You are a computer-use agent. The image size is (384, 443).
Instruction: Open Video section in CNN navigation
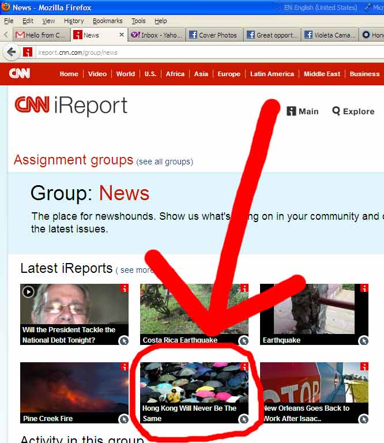tap(97, 74)
